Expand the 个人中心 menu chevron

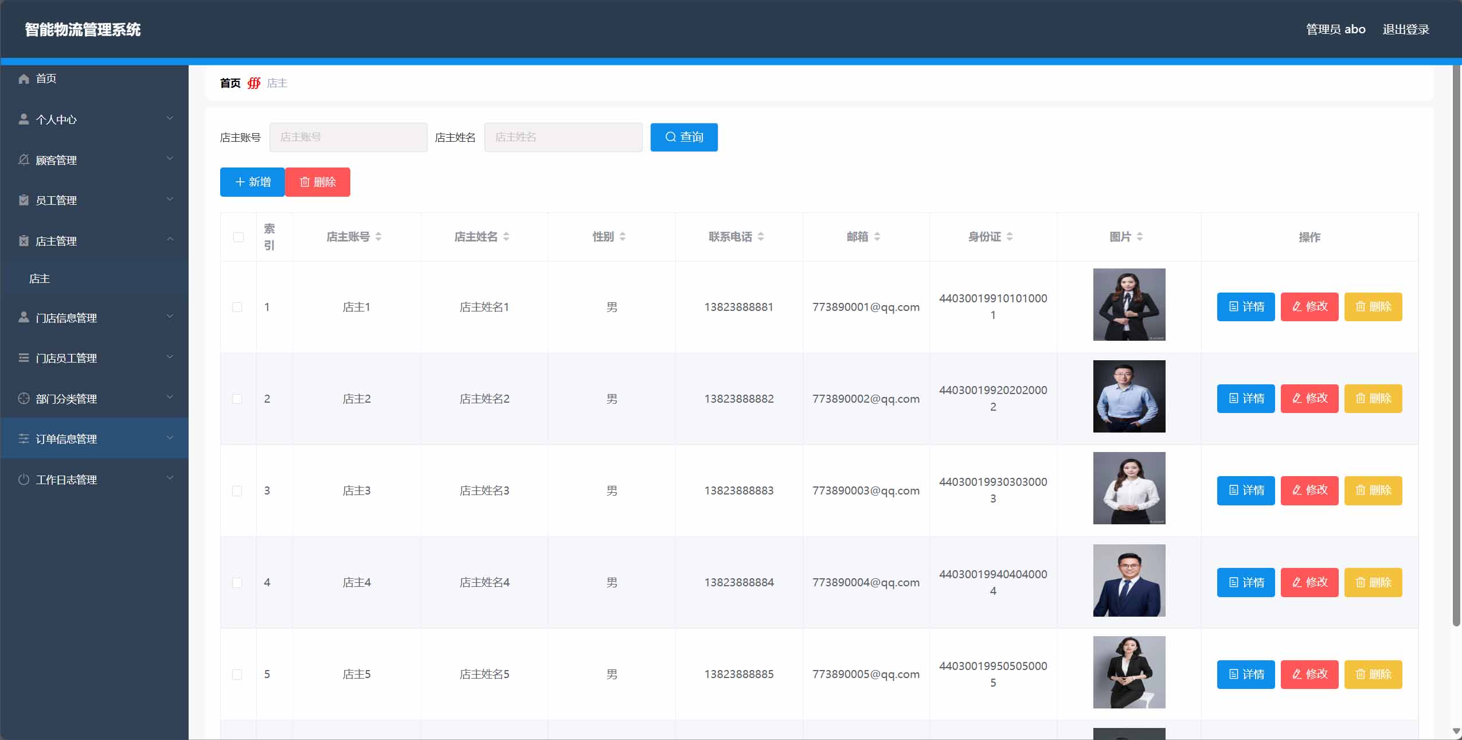(x=170, y=118)
